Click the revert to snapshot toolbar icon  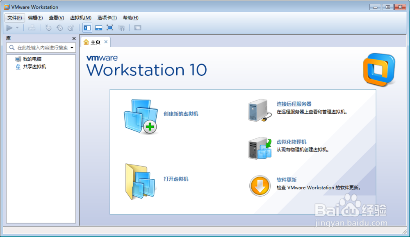[59, 28]
